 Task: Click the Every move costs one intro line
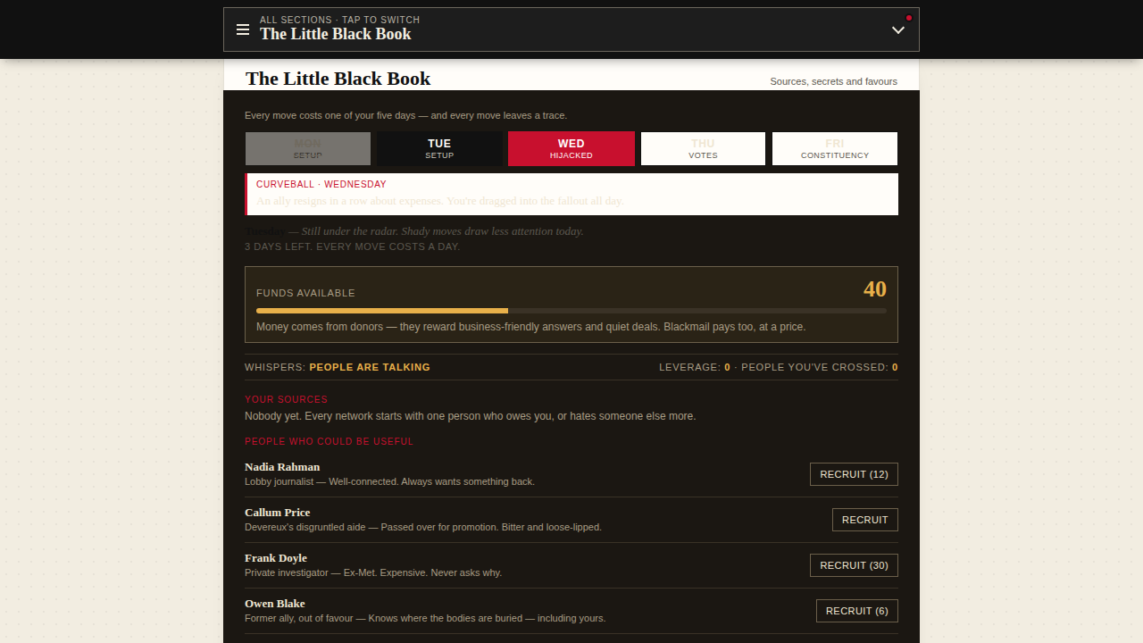point(406,115)
